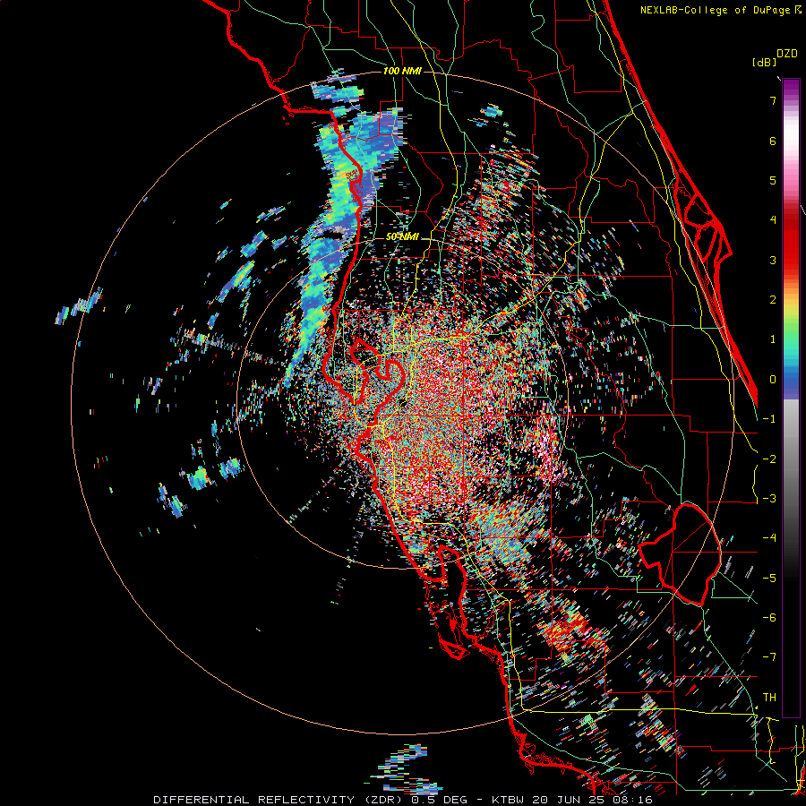Click the 2 dB tick label on scale

pyautogui.click(x=773, y=300)
